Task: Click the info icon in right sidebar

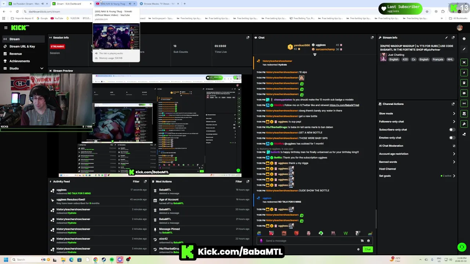Action: pos(464,38)
